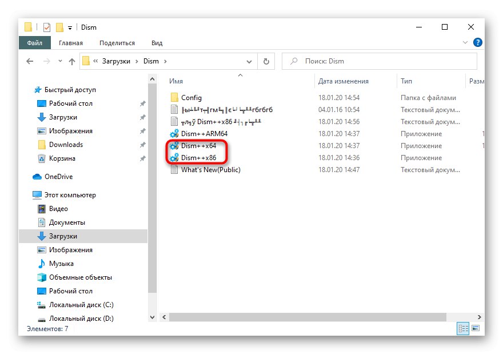Click the Документы folder icon

(x=42, y=222)
